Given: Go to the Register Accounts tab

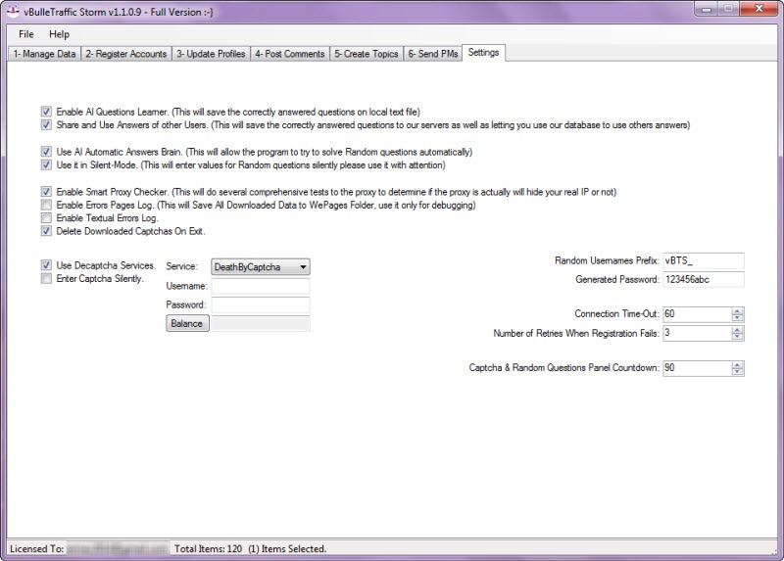Looking at the screenshot, I should click(125, 54).
